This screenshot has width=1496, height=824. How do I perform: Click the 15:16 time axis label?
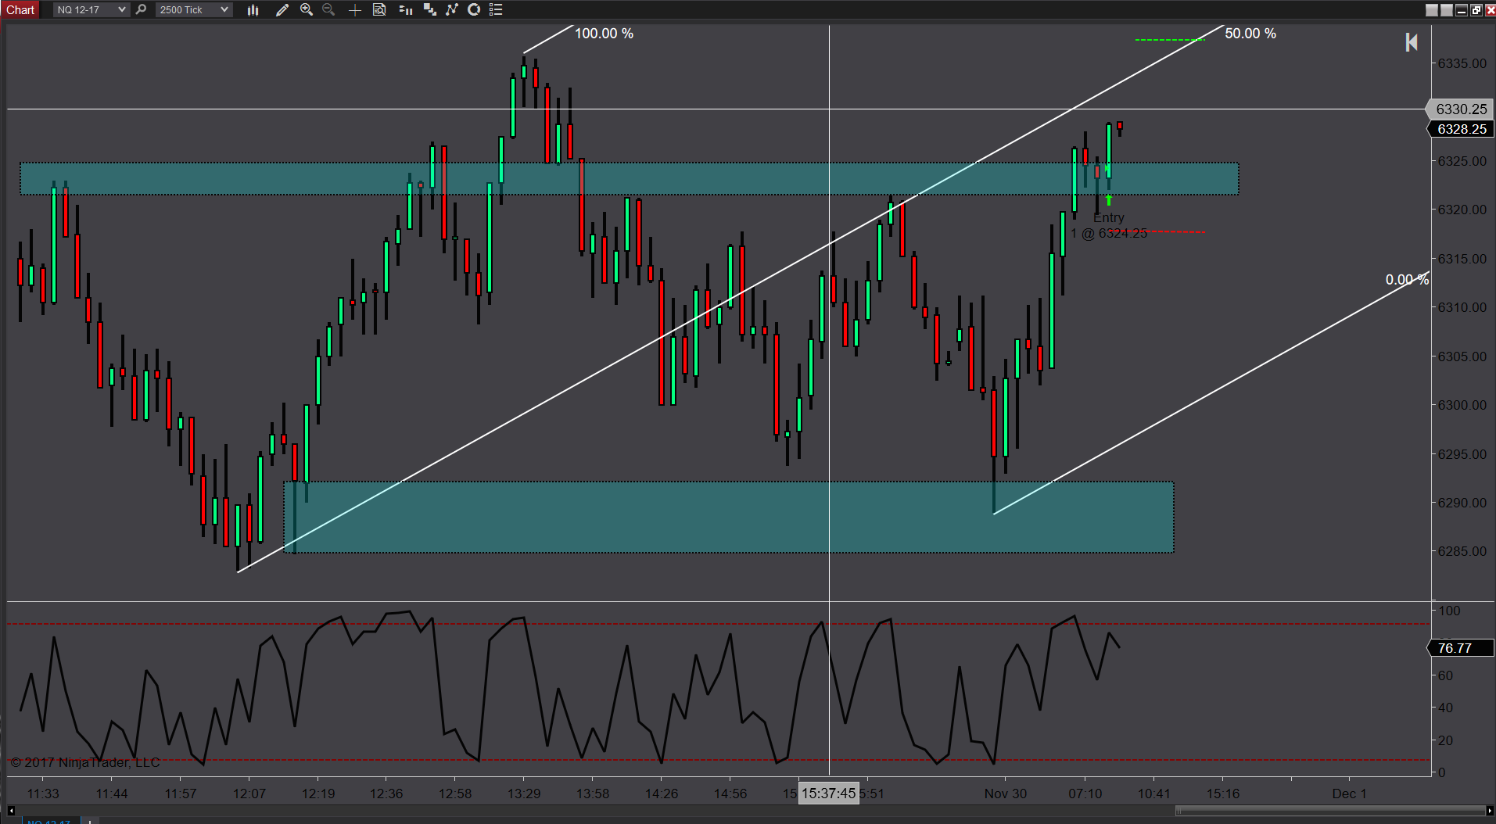1223,794
